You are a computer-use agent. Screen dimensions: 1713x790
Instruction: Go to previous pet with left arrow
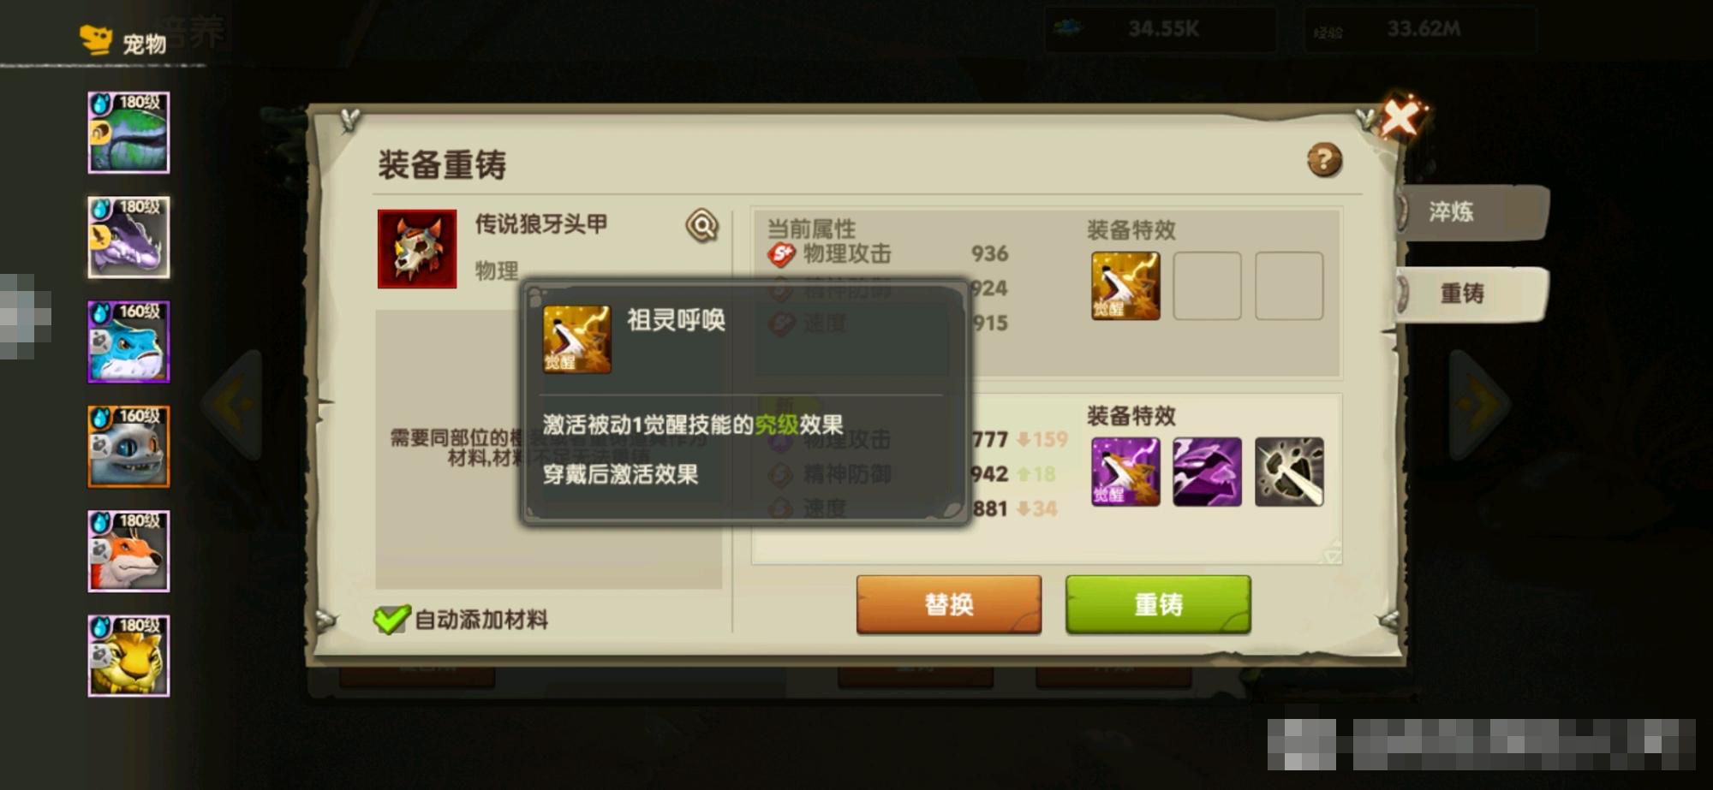232,403
